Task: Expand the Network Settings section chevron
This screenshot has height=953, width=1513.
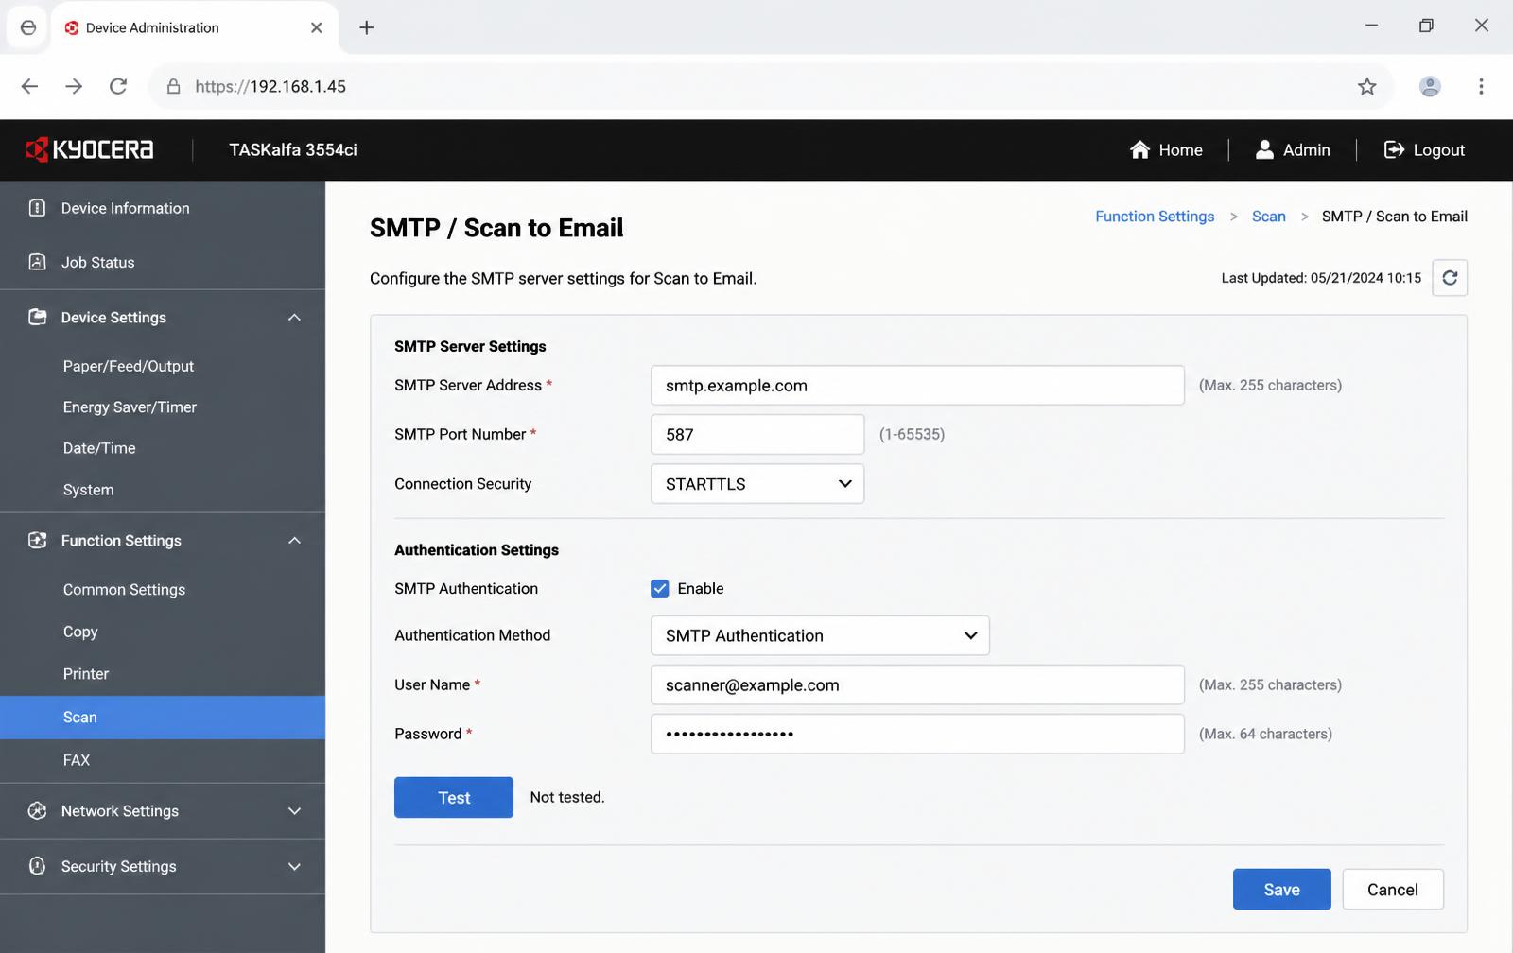Action: tap(294, 811)
